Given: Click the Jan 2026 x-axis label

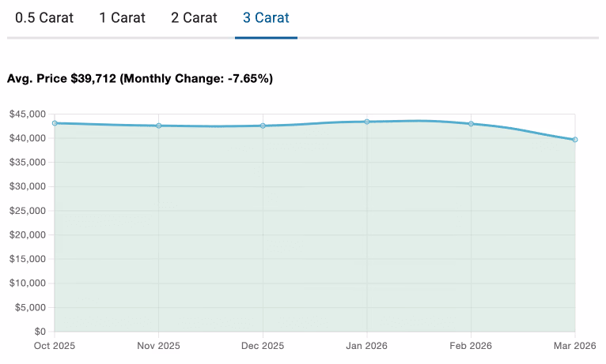Looking at the screenshot, I should pyautogui.click(x=367, y=346).
